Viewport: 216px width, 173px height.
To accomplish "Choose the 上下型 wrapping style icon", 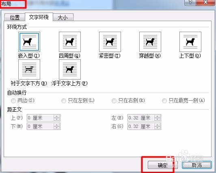I will point(190,42).
